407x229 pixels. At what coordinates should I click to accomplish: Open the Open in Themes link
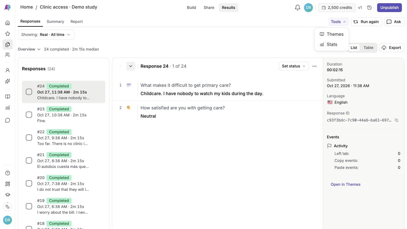click(345, 184)
